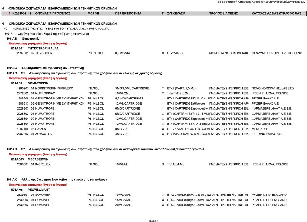Click 15MG/VIAL content for SOMAVERT
The width and height of the screenshot is (307, 222).
(x=123, y=200)
